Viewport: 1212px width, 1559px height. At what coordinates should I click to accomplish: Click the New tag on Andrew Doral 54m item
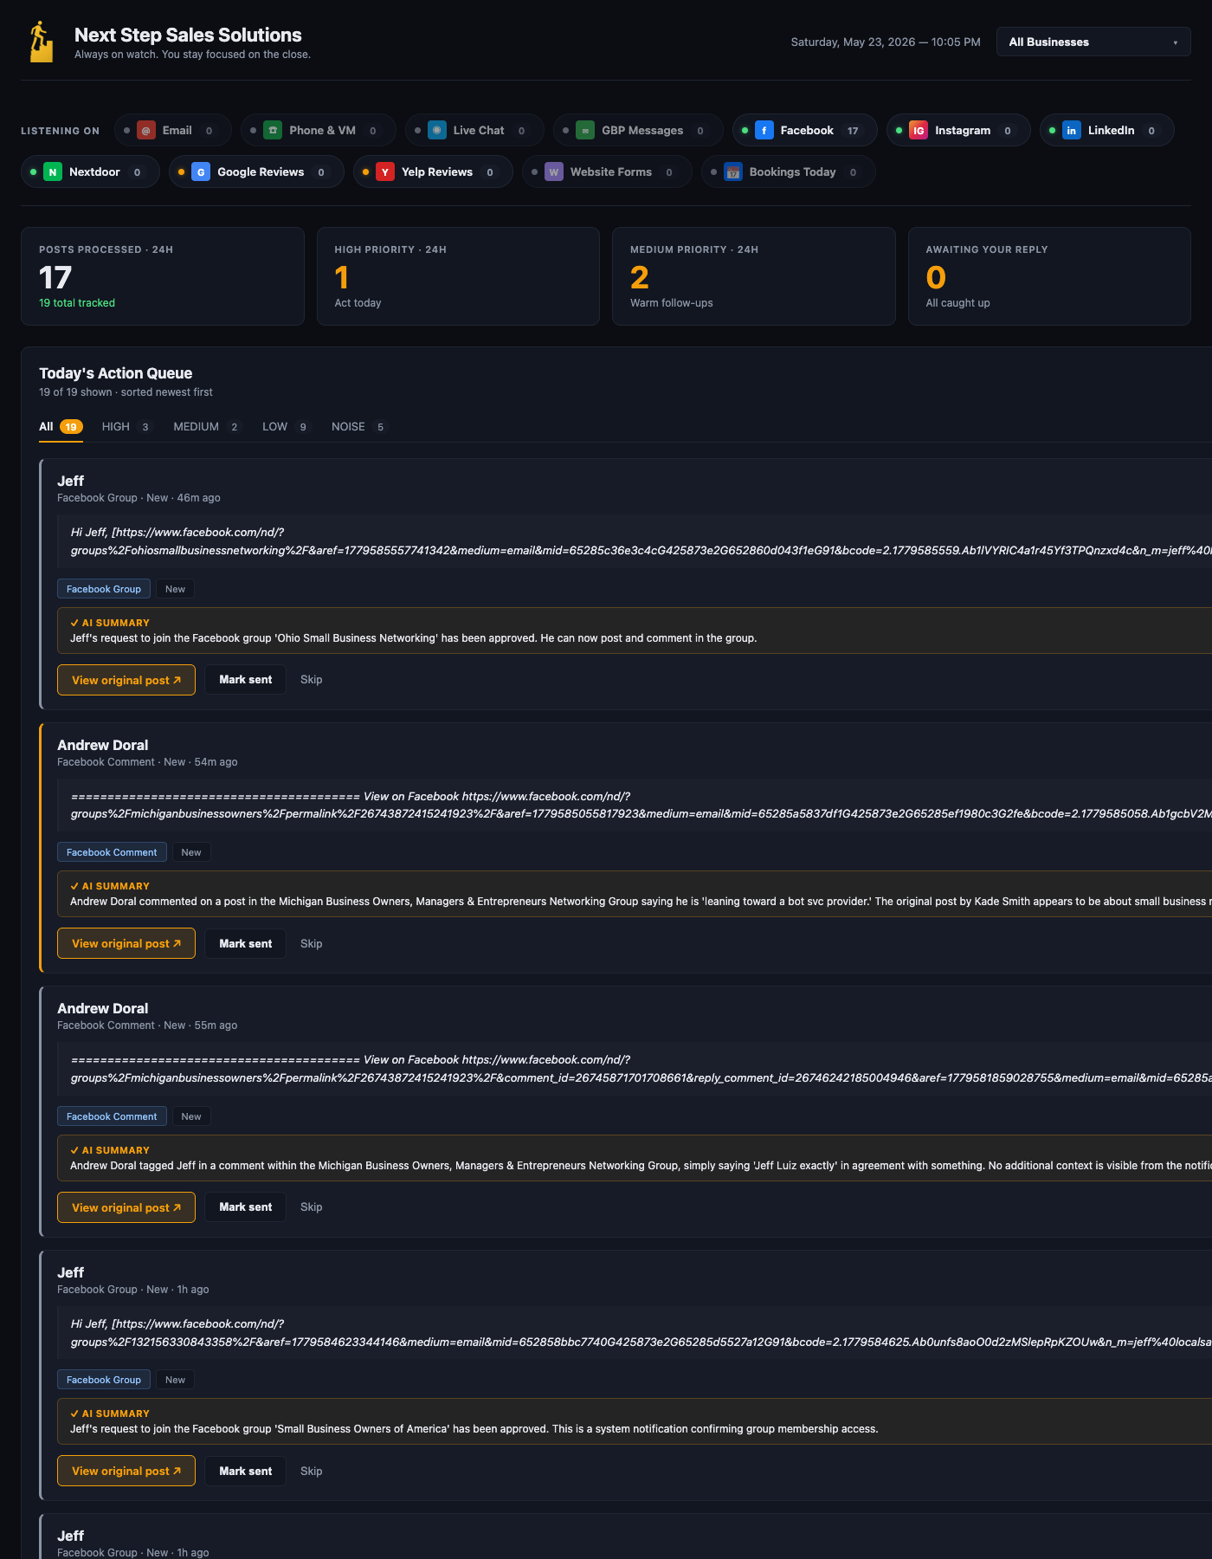(191, 852)
